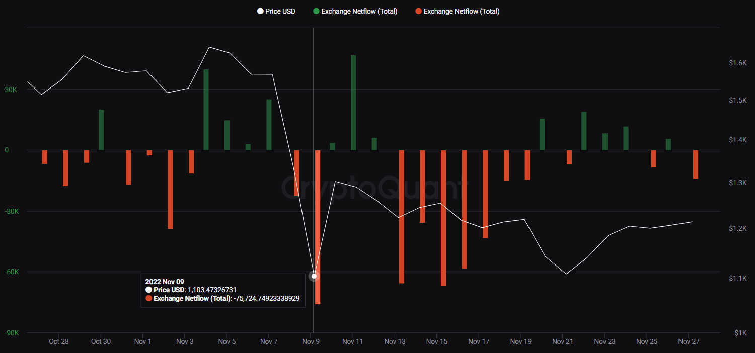Click the "Oct 28" x-axis label
Image resolution: width=755 pixels, height=353 pixels.
[x=59, y=342]
